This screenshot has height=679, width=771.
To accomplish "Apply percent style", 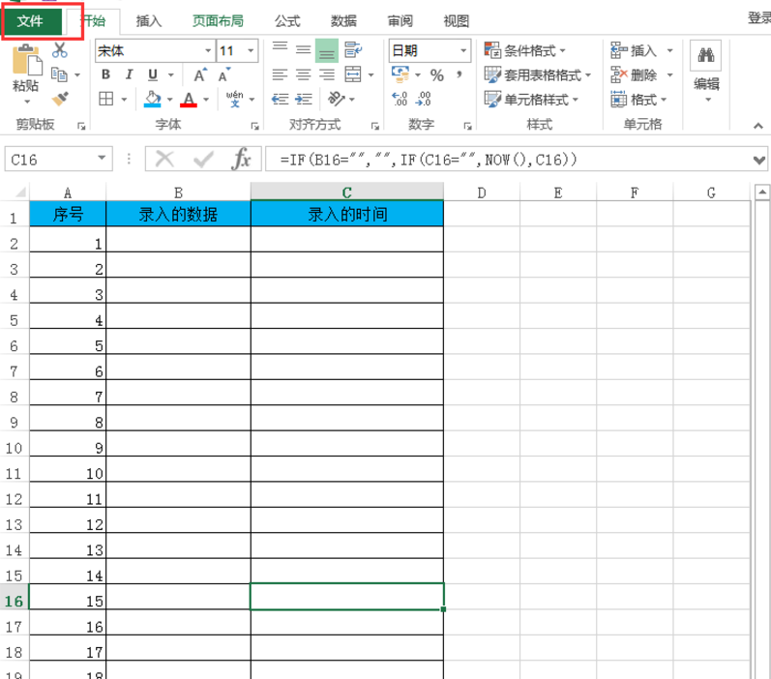I will point(436,75).
